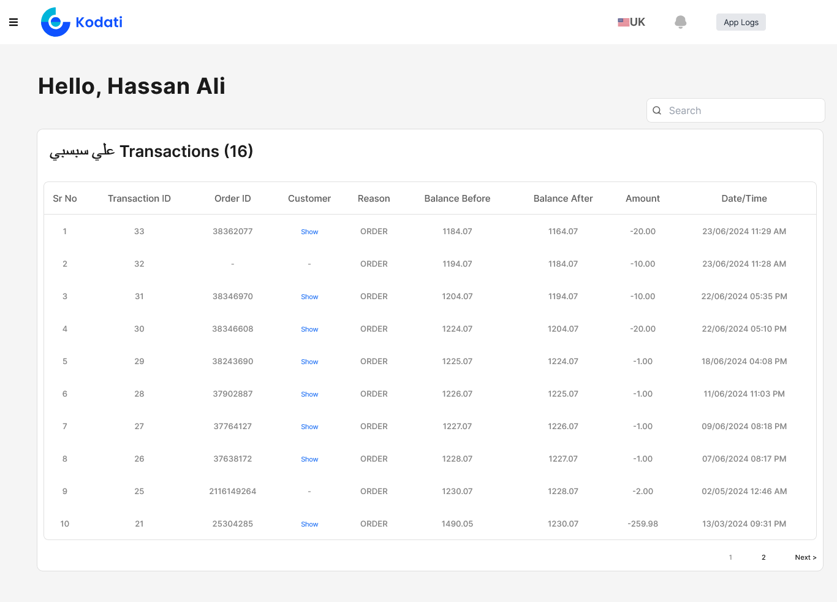Image resolution: width=837 pixels, height=602 pixels.
Task: Click the Order ID column header
Action: click(x=233, y=199)
